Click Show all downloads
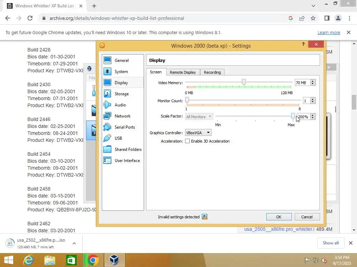The image size is (357, 267). click(331, 243)
